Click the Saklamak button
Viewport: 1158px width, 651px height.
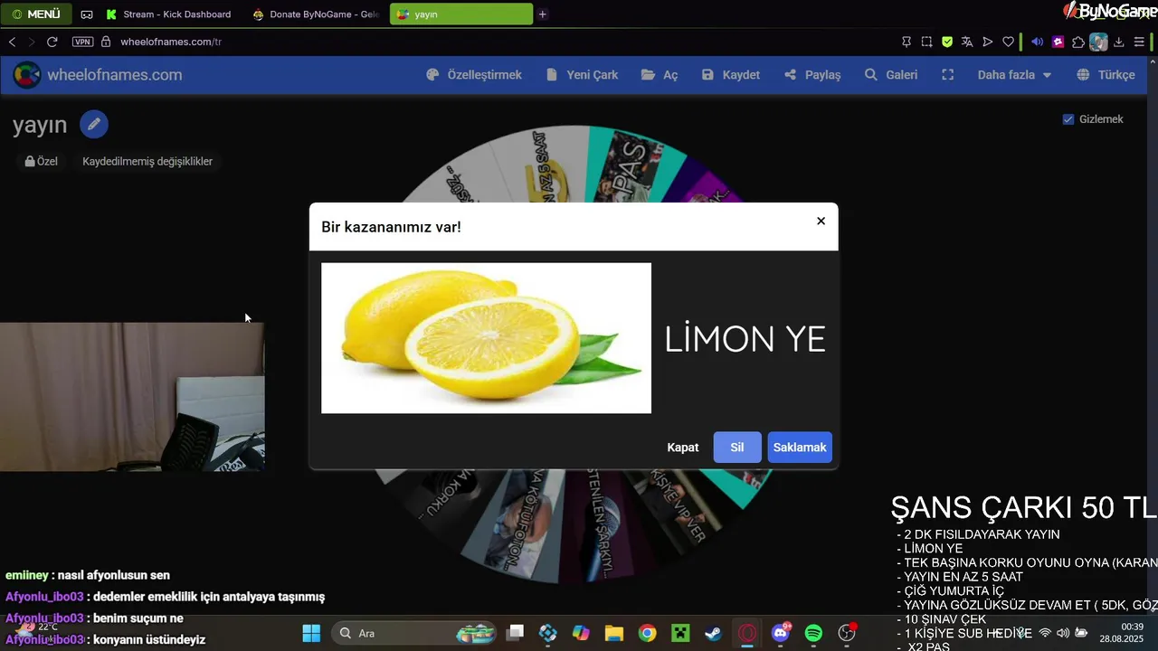(x=800, y=448)
